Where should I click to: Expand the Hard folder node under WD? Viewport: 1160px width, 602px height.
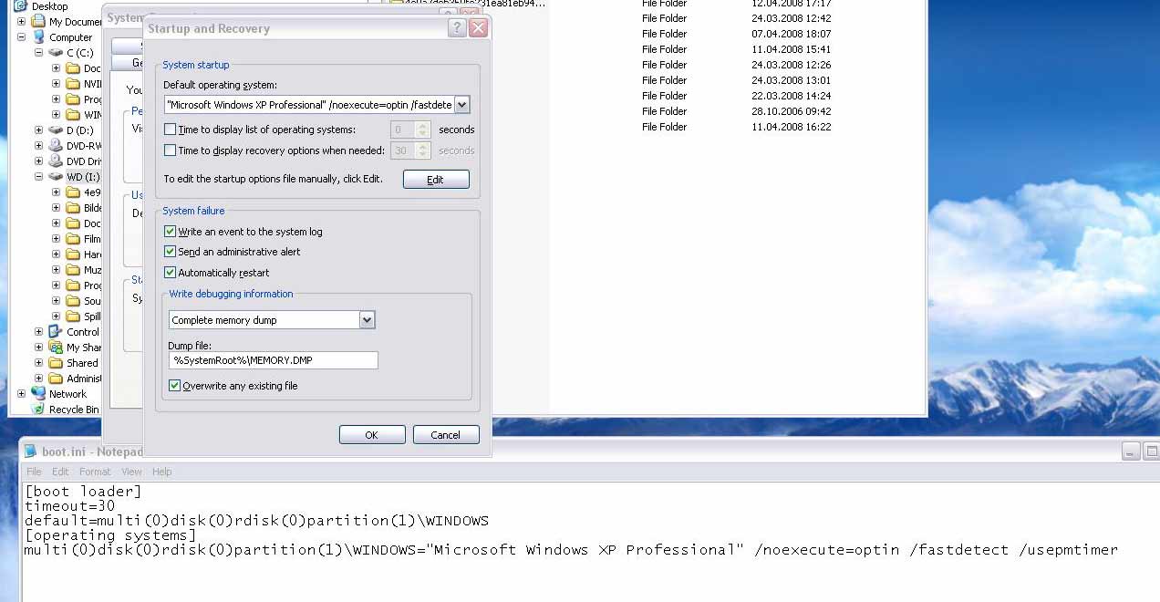point(56,254)
